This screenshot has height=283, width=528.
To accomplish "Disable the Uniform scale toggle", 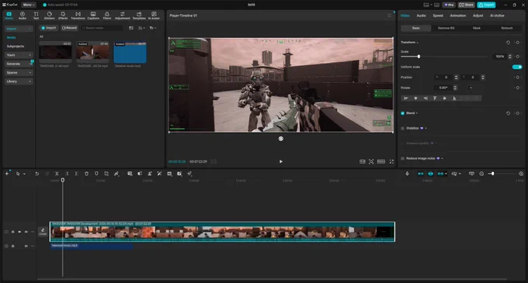I will [517, 67].
